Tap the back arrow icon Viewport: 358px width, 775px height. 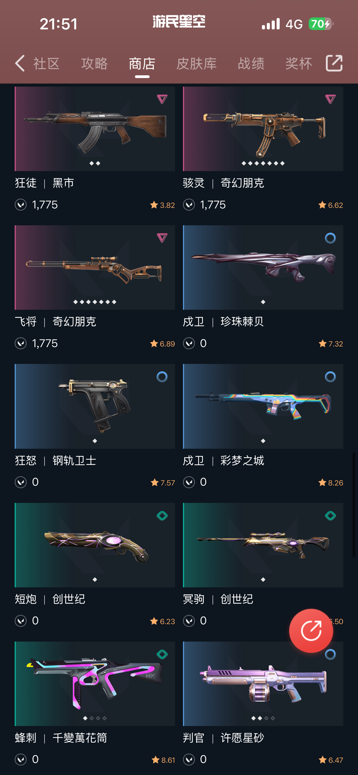20,63
